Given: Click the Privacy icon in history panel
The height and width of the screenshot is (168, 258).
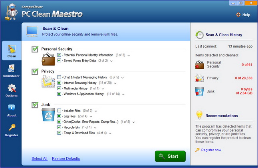Looking at the screenshot, I should click(x=199, y=78).
